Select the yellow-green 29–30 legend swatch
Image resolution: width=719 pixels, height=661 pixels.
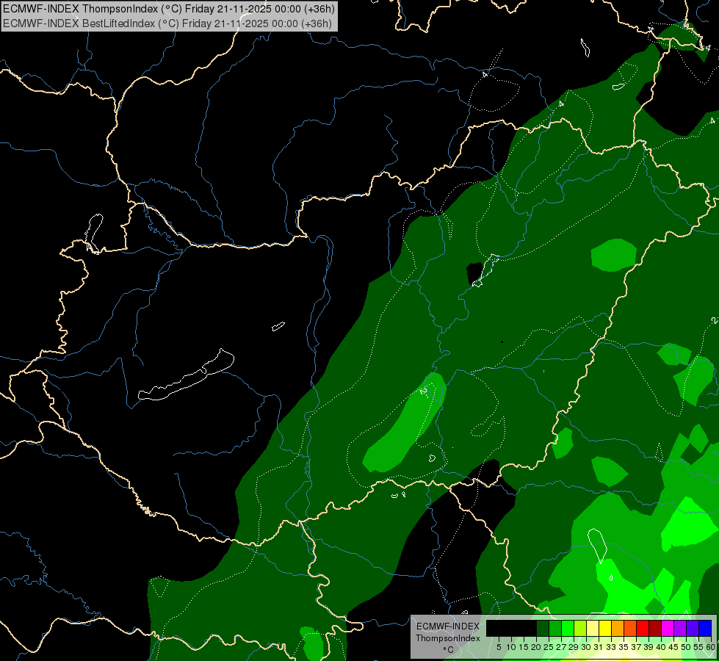point(580,628)
